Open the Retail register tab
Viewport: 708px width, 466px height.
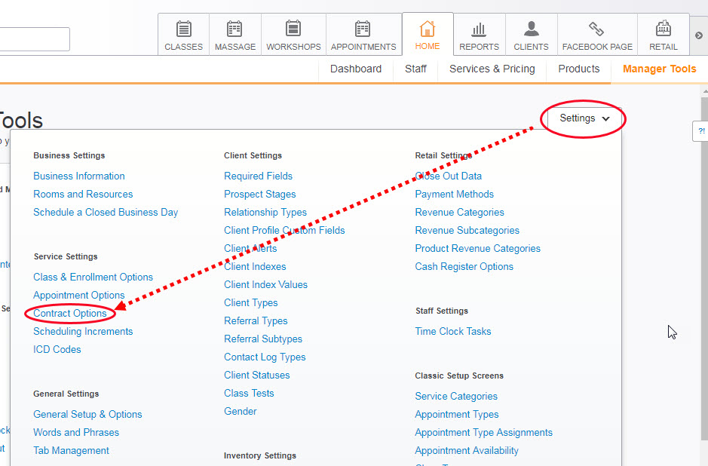(664, 35)
